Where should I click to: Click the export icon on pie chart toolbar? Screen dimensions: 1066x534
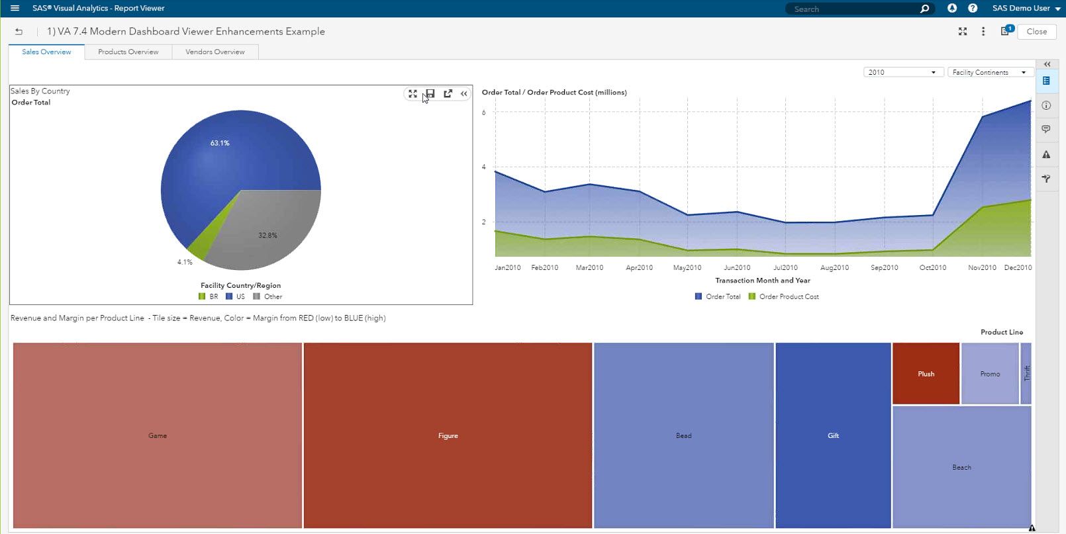tap(448, 94)
